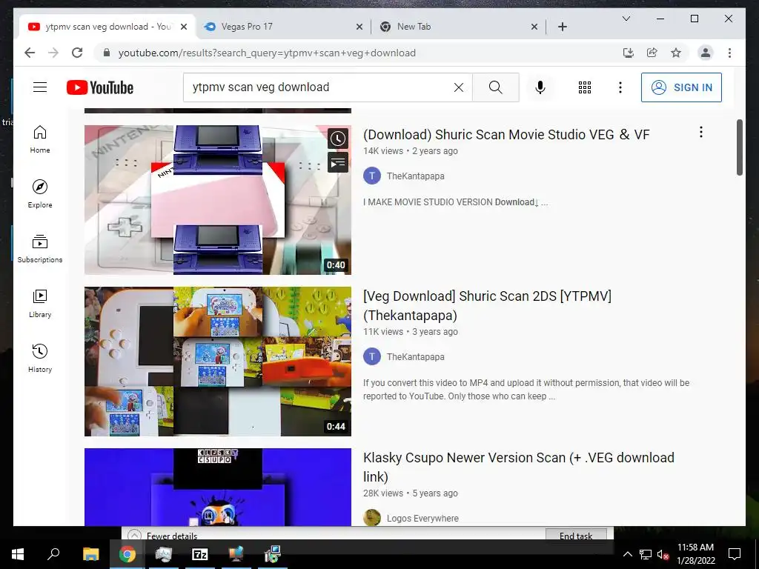Open TheKantapapa avatar on Shuric Scan 2DS result
759x569 pixels.
(x=372, y=356)
